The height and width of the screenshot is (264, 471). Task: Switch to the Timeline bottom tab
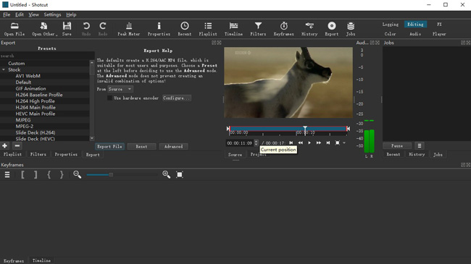41,260
